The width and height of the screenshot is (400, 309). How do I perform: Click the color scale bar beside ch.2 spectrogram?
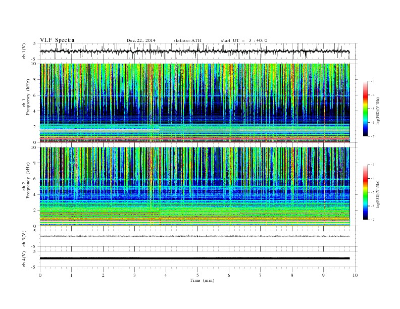pos(365,192)
